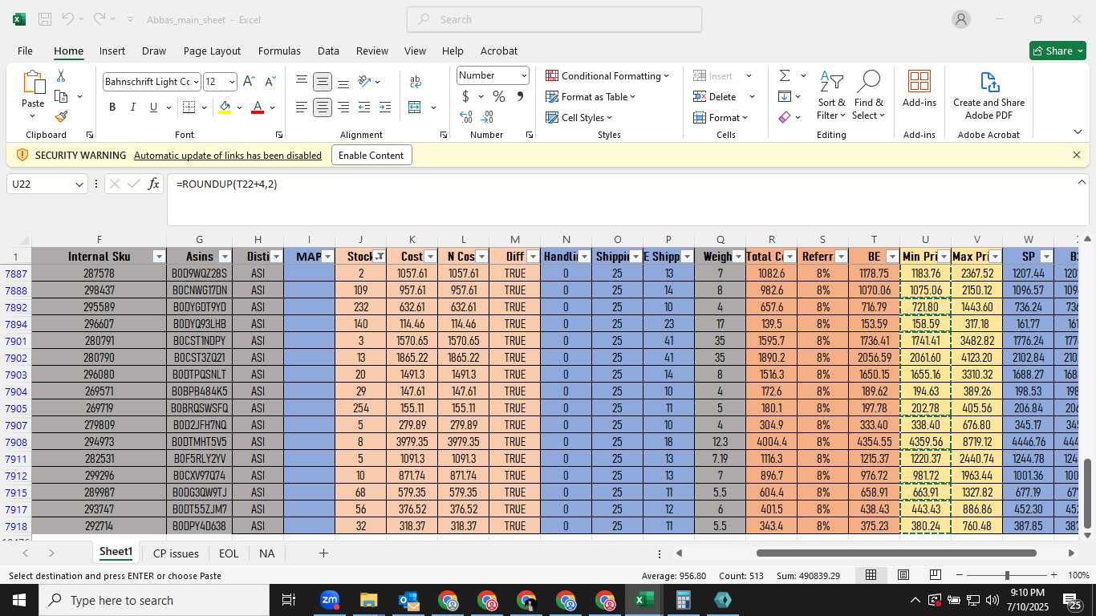The image size is (1096, 616).
Task: Decrease font size with the smaller A icon
Action: click(270, 82)
